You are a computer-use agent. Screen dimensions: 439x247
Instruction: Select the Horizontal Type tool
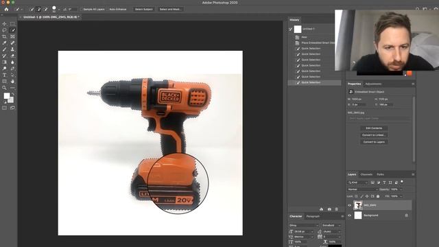[5, 75]
